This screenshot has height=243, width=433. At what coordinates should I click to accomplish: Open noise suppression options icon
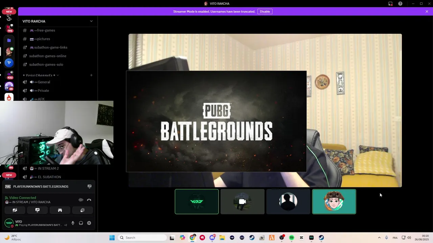tap(81, 200)
